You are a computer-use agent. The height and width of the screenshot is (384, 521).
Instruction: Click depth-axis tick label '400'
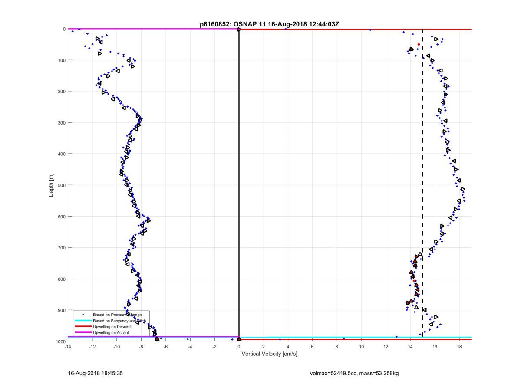tap(61, 154)
